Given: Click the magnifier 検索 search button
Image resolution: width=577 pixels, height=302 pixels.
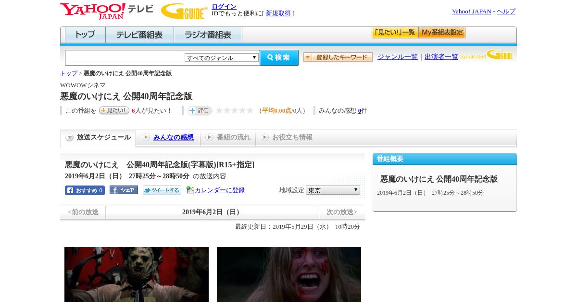Looking at the screenshot, I should (279, 58).
